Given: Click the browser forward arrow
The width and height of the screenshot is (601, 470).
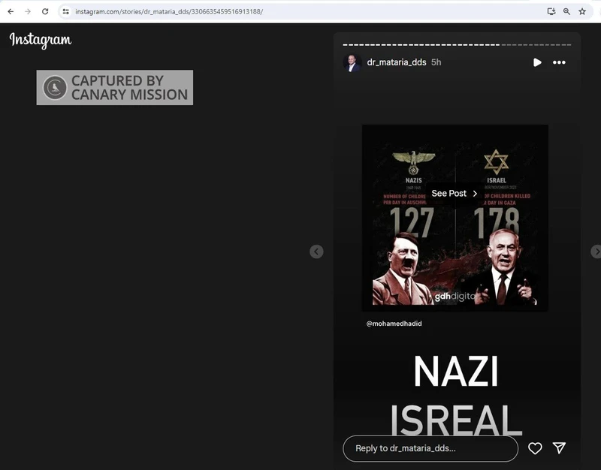Looking at the screenshot, I should (x=28, y=11).
